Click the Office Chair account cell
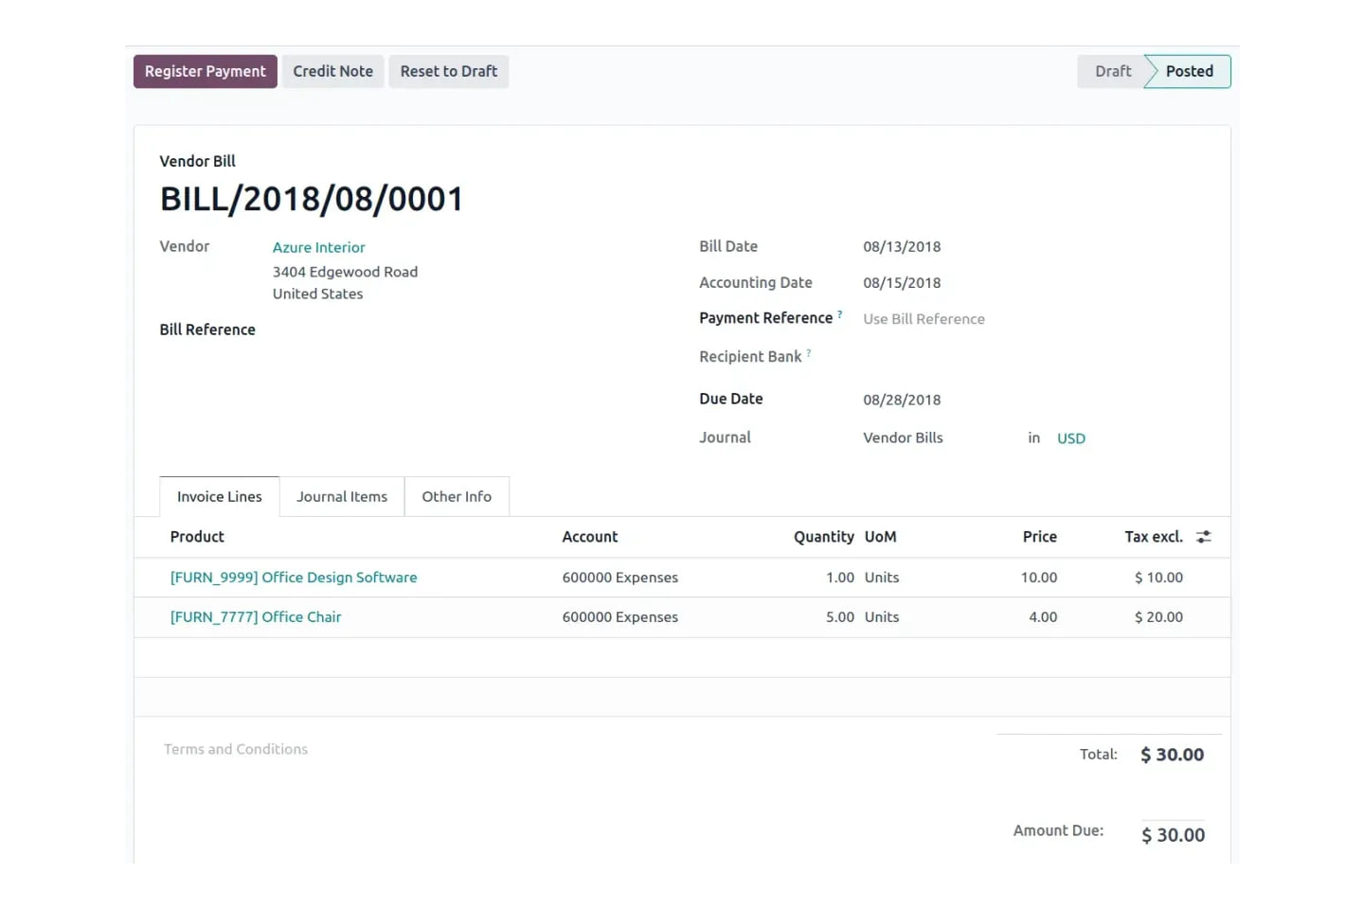The width and height of the screenshot is (1364, 909). (620, 617)
